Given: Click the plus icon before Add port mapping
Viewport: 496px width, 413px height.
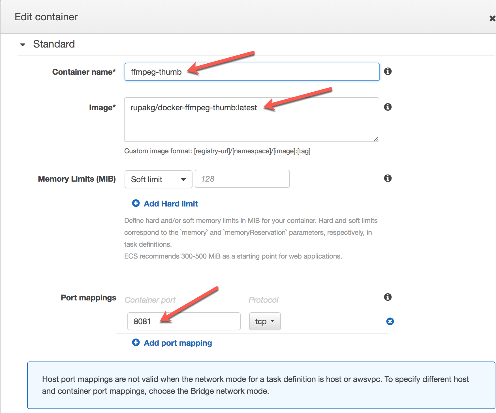Looking at the screenshot, I should pos(136,342).
